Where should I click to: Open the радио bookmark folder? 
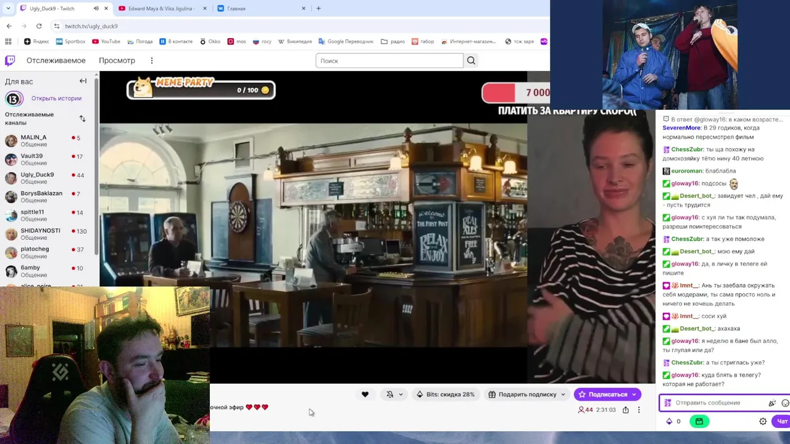tap(393, 41)
